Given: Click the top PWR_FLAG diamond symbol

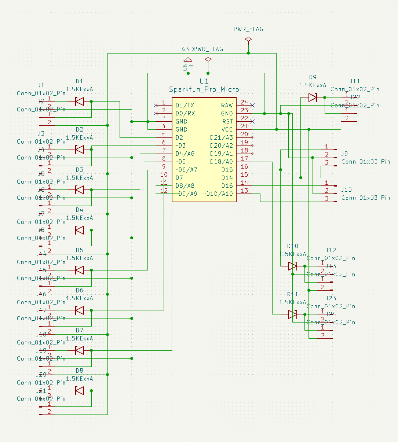Looking at the screenshot, I should 248,39.
